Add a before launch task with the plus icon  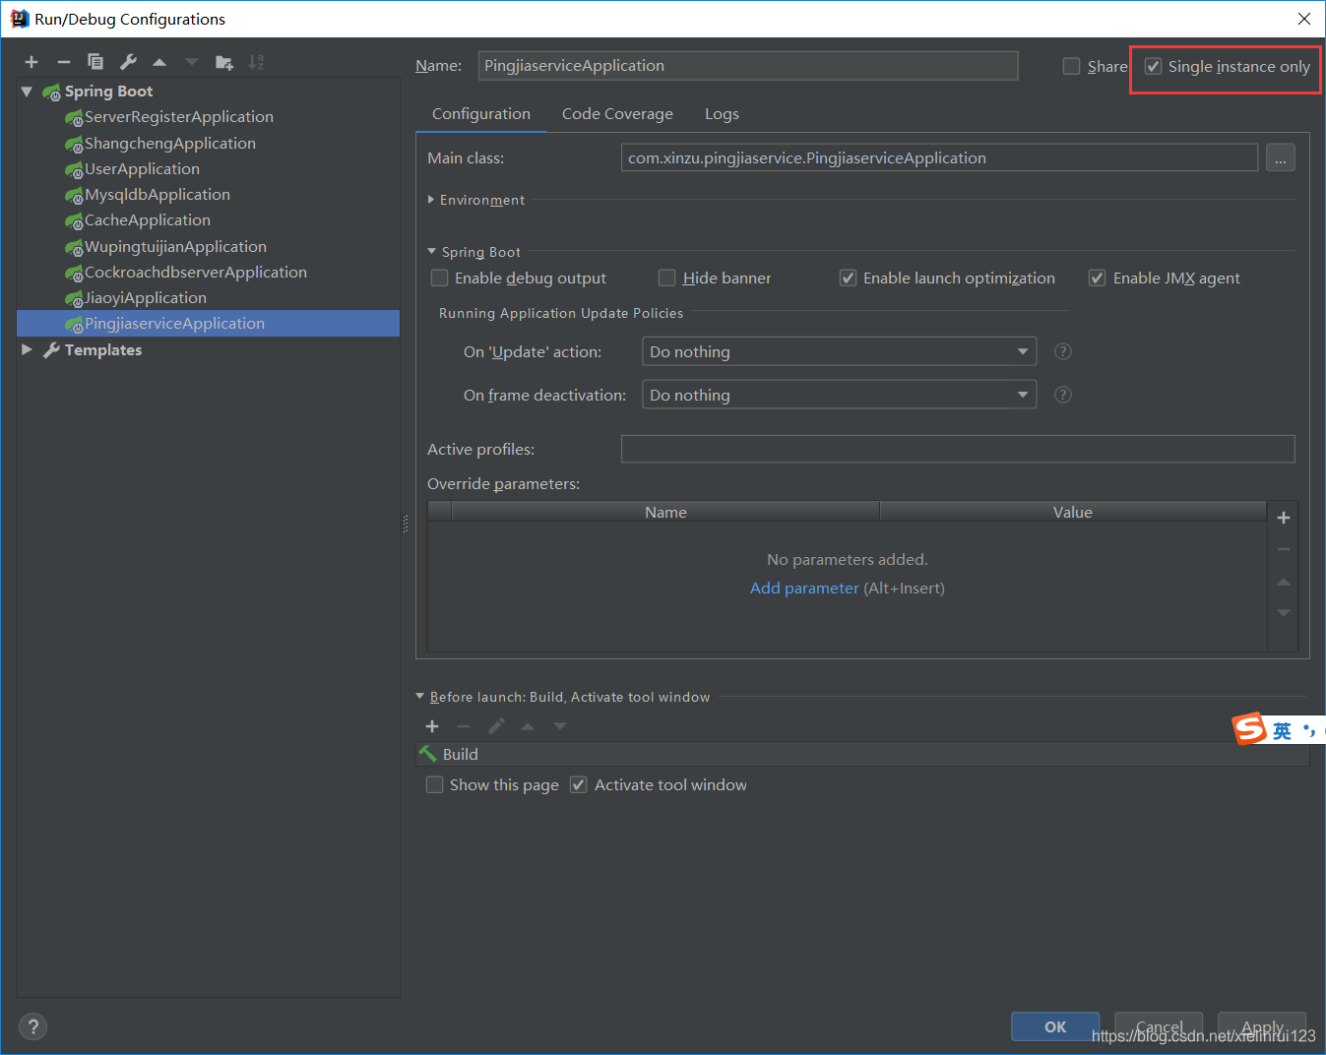coord(432,726)
